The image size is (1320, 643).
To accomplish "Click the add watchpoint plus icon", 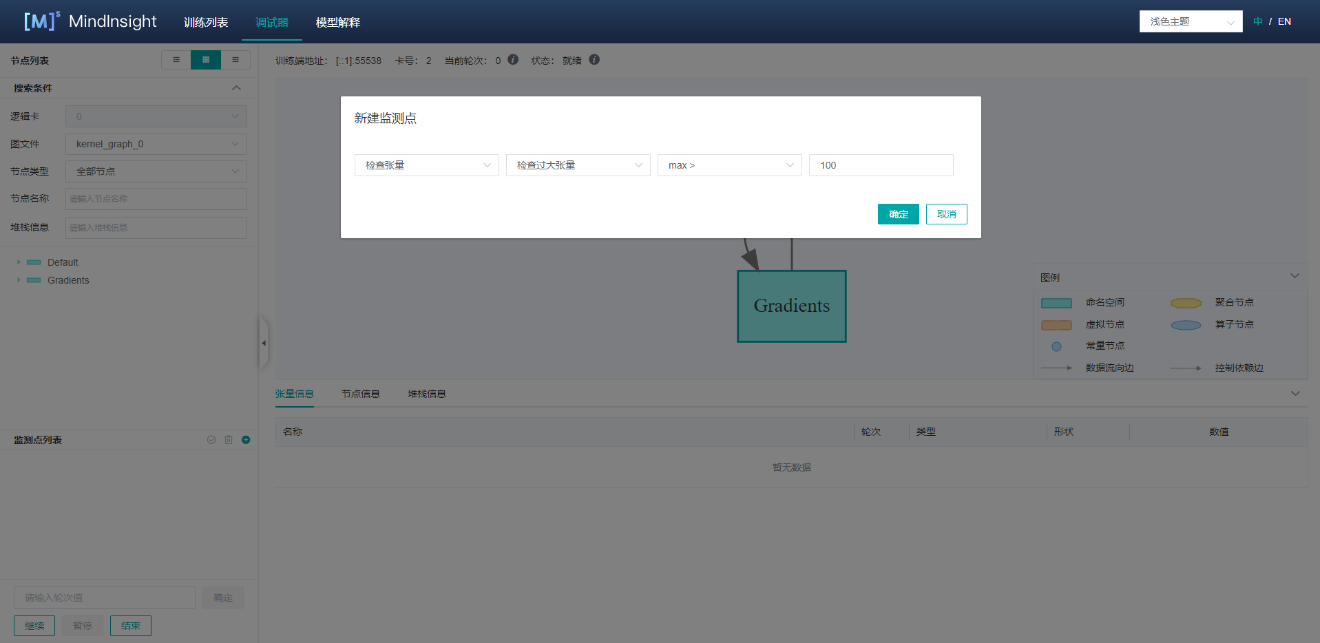I will 246,440.
